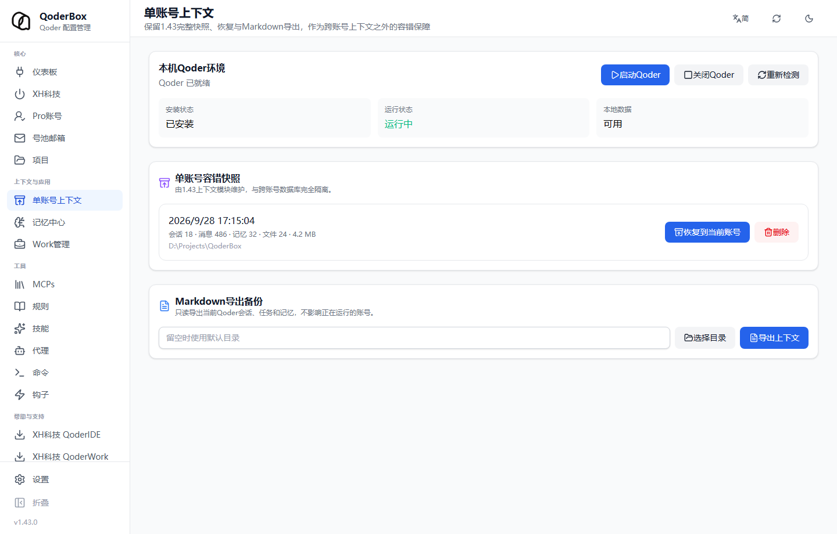The width and height of the screenshot is (837, 534).
Task: Click the folder icon beside 项目
Action: [x=20, y=160]
